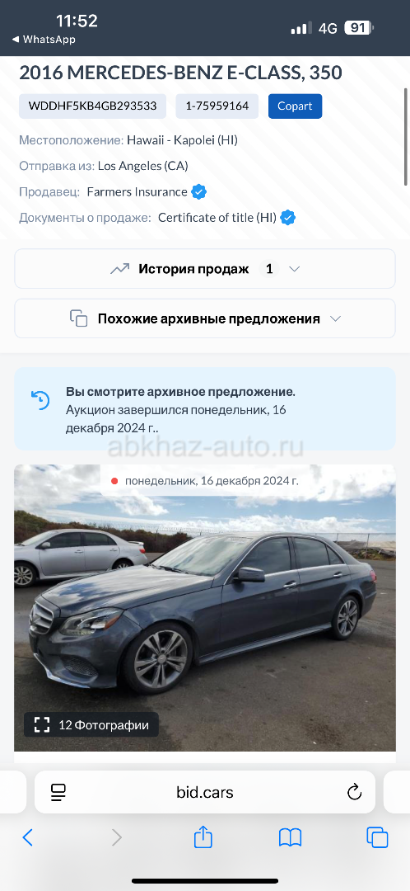This screenshot has height=891, width=410.
Task: Open the page reader settings icon
Action: 58,792
